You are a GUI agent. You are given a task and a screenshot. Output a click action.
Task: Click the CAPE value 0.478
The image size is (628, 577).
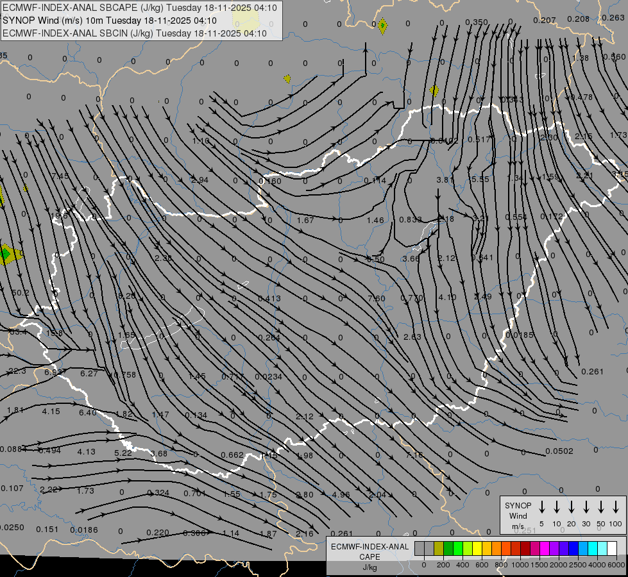tap(582, 97)
